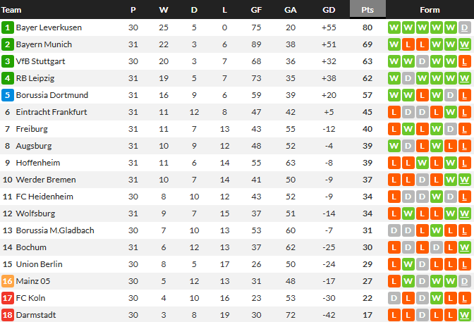Viewport: 474px width, 322px height.
Task: Click Bayer Leverkusen's position 1 badge
Action: pos(8,27)
